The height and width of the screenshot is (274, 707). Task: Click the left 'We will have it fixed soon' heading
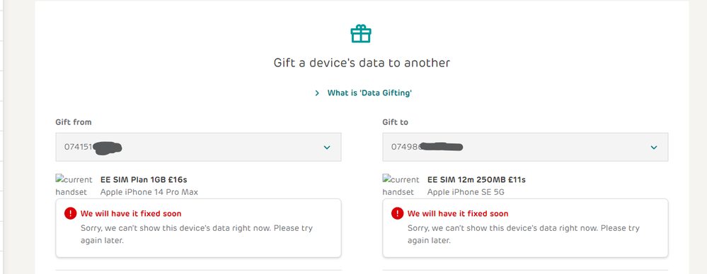click(x=131, y=214)
